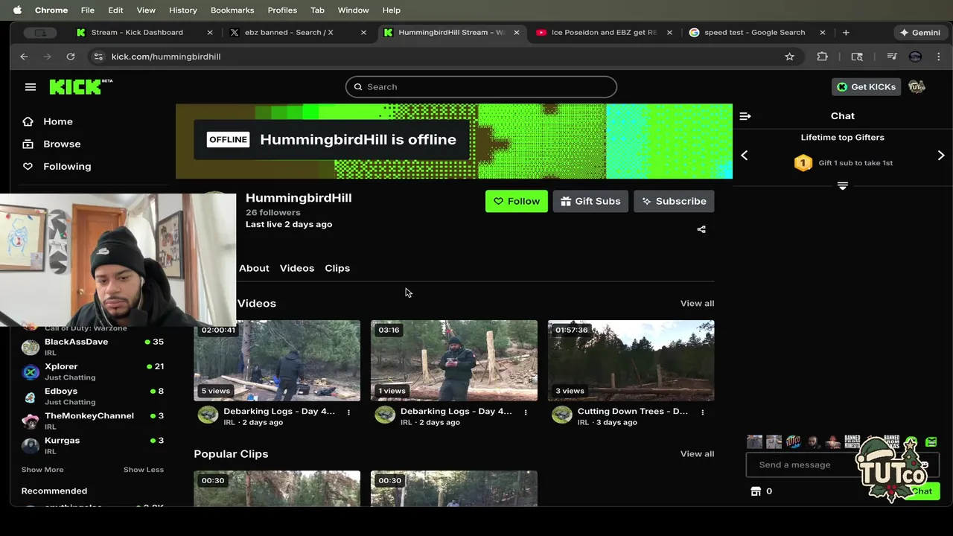Open the chat shop icon
This screenshot has width=953, height=536.
[756, 491]
